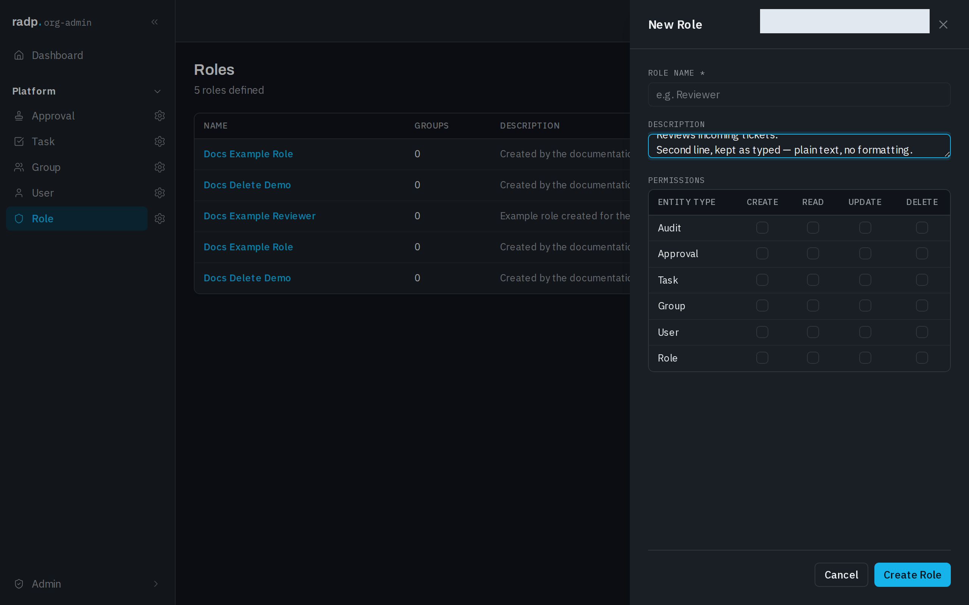Click the Roles page heading

click(214, 70)
